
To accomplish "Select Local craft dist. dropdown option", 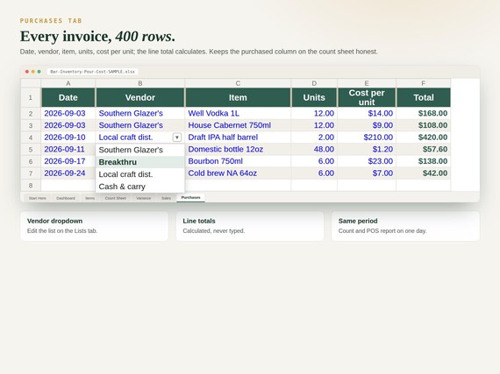I will pos(140,174).
